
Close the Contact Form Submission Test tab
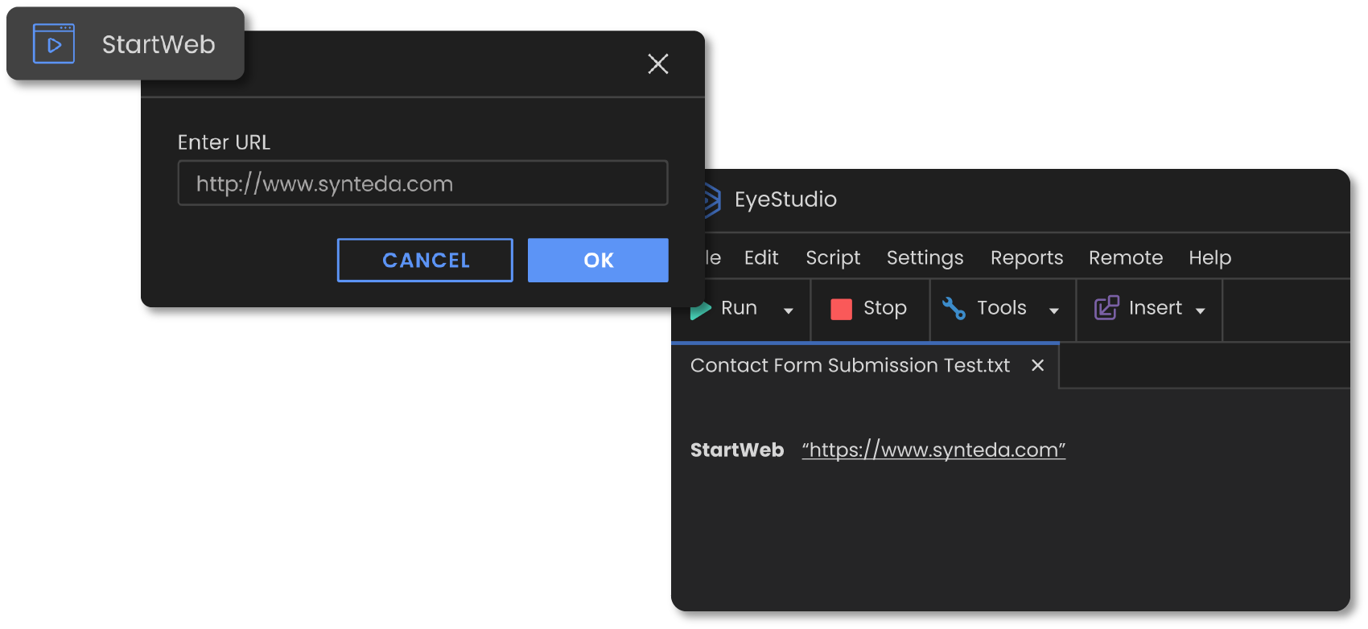pos(1038,366)
